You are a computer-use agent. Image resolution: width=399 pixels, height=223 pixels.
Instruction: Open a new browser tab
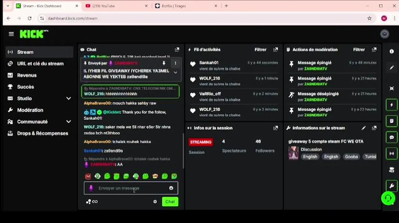(x=226, y=6)
